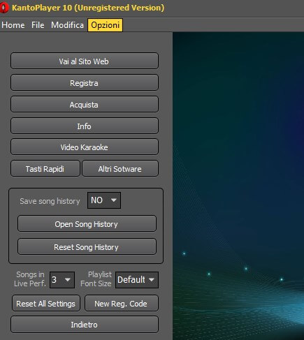Open Tasti Rapidi shortcuts

click(45, 168)
